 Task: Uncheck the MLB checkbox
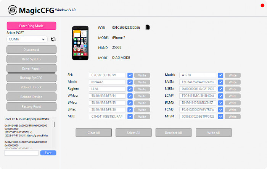click(x=130, y=117)
